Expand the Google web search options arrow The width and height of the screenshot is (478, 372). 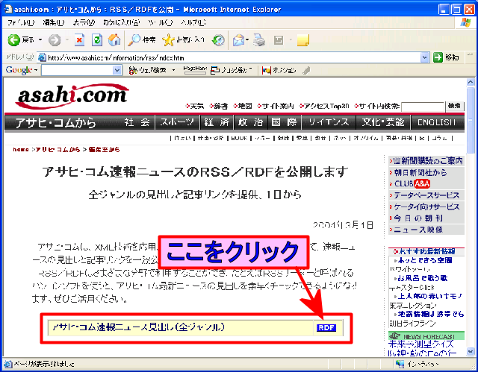[174, 70]
